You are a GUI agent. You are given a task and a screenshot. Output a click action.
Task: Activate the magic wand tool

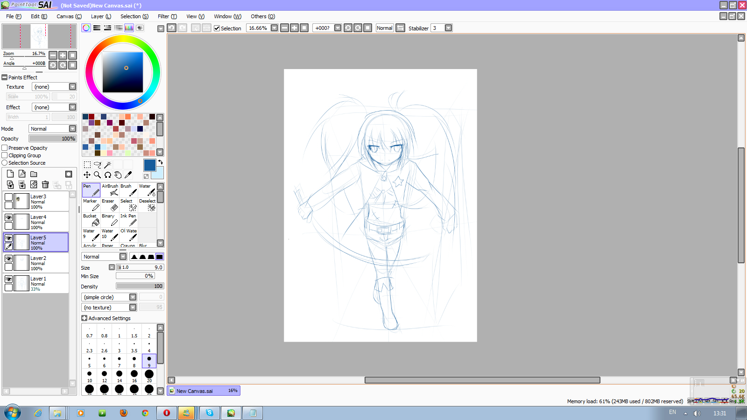pos(108,165)
